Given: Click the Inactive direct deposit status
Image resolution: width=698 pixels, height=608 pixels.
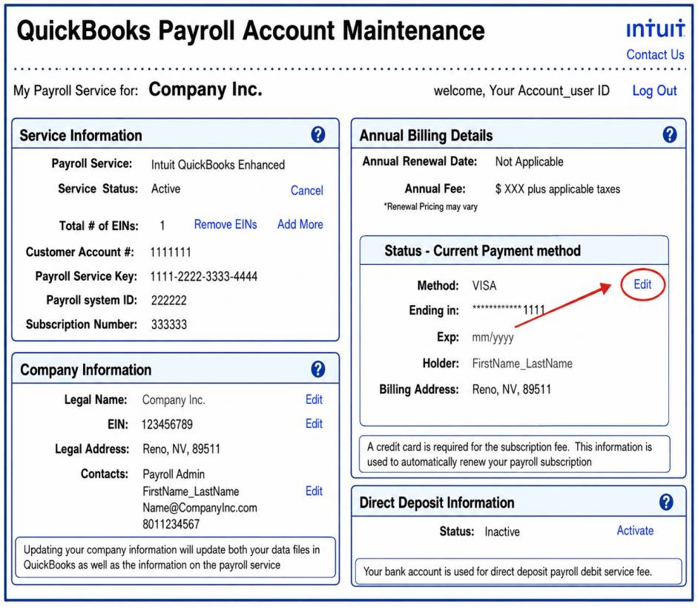Looking at the screenshot, I should tap(502, 532).
